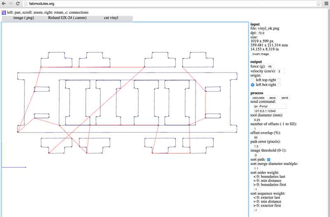
Task: Edit the path error value 1.5
Action: point(257,146)
